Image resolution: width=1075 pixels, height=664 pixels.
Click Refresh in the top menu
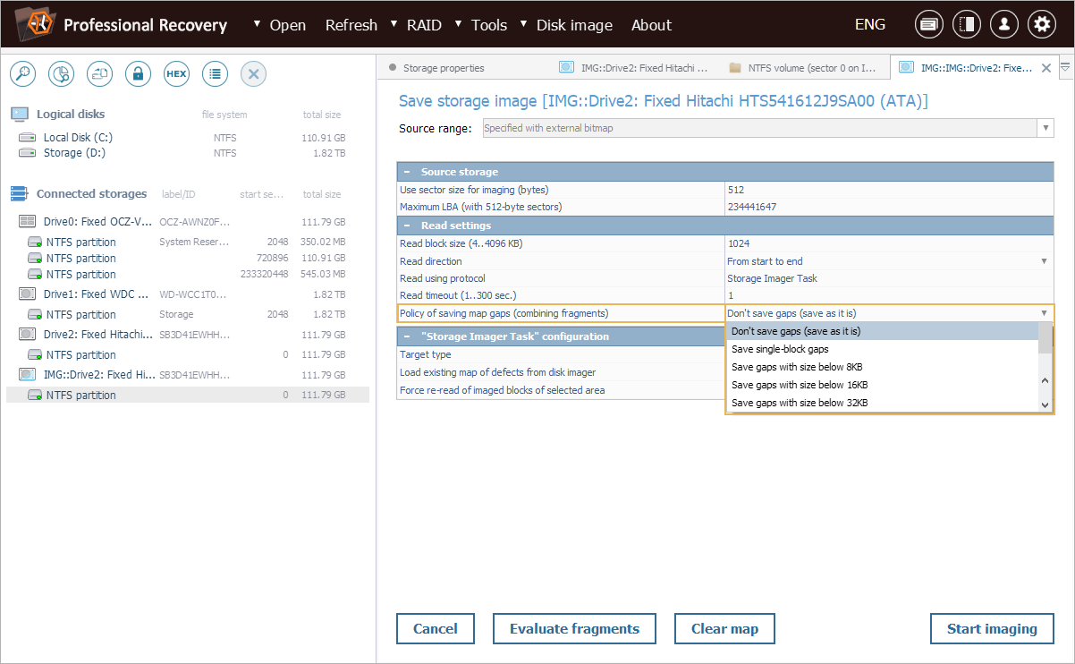click(351, 25)
